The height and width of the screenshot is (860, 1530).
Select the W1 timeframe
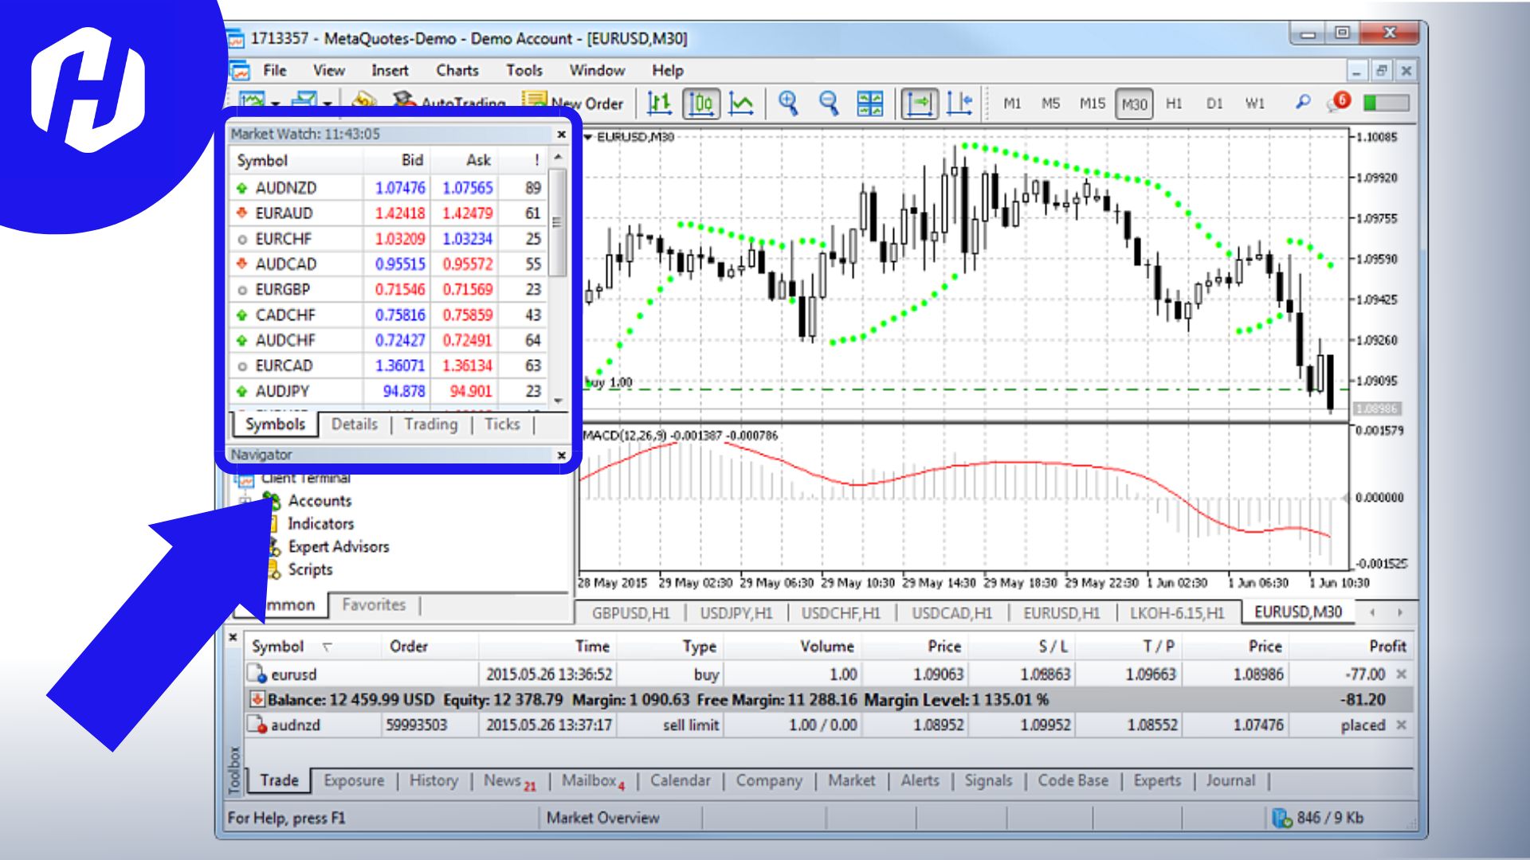click(x=1255, y=104)
